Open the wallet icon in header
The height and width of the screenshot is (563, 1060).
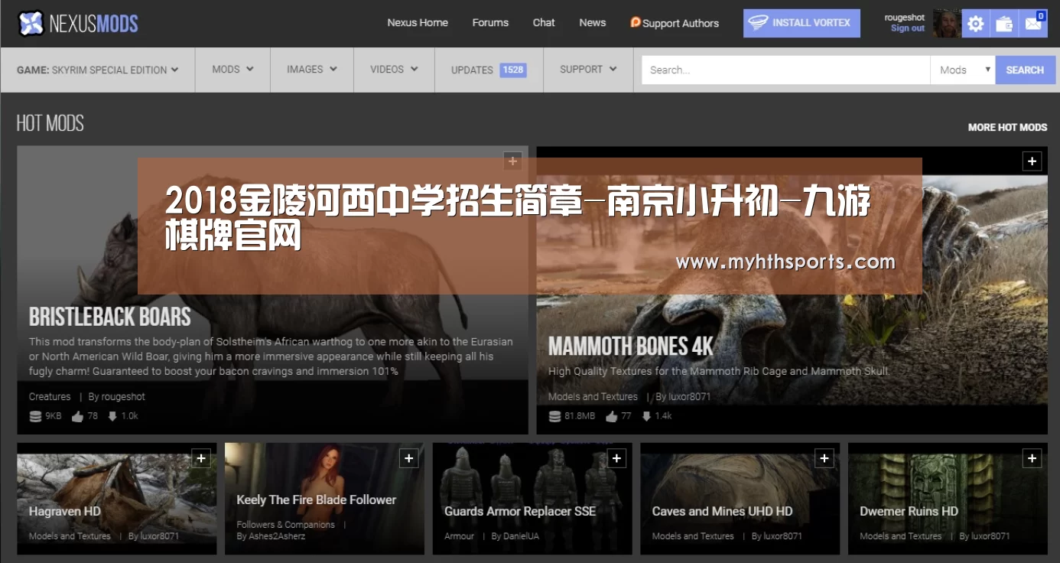click(1004, 24)
